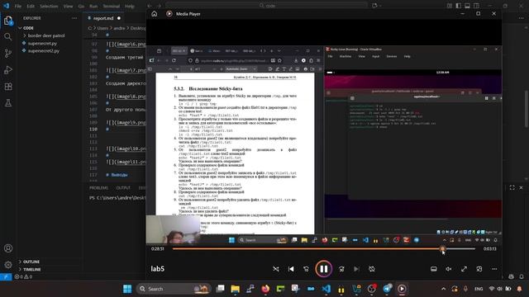
Task: Skip to previous track in Media Player
Action: [291, 269]
